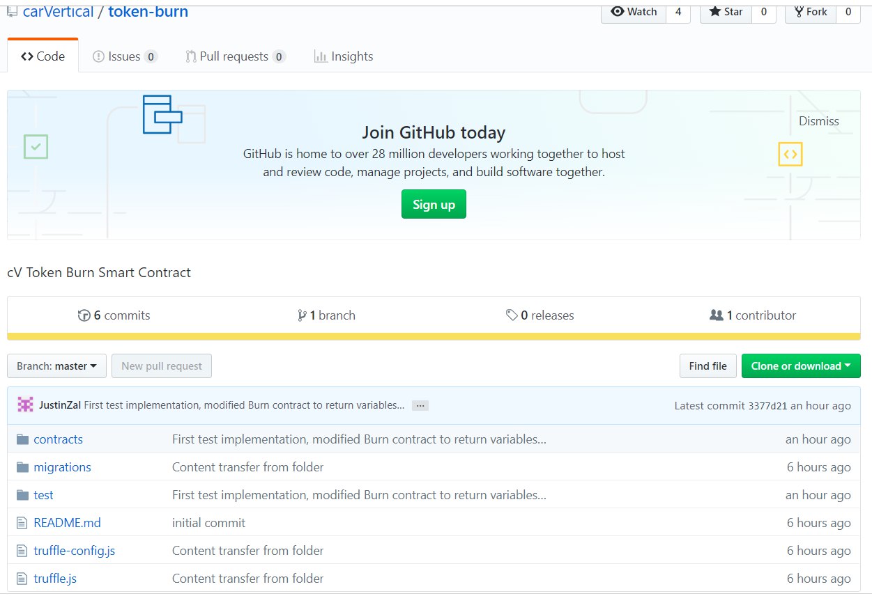Open the truffle-config.js file

coord(74,551)
